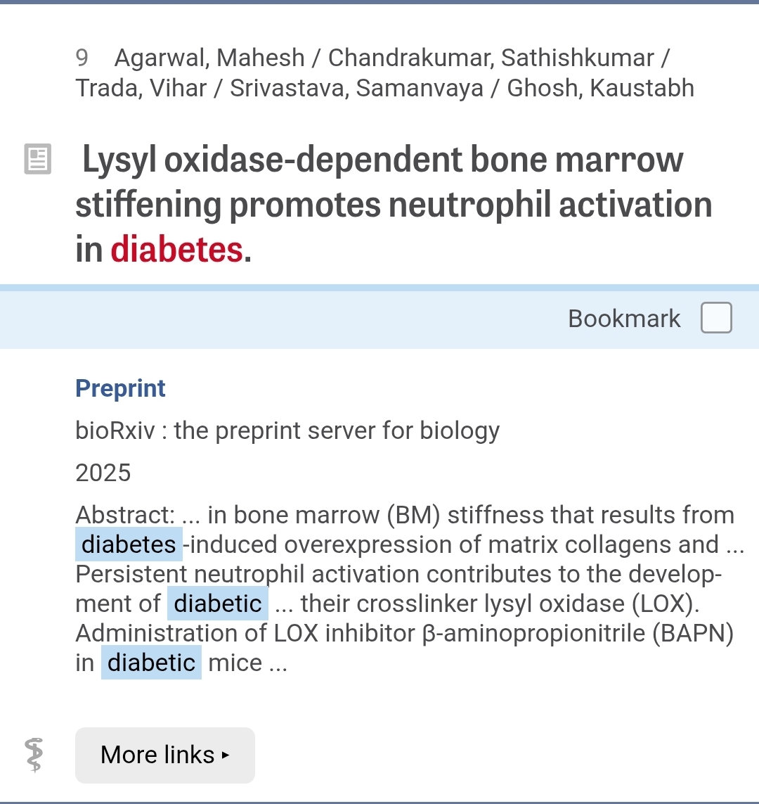759x804 pixels.
Task: Click the article document icon beside title
Action: pyautogui.click(x=38, y=159)
